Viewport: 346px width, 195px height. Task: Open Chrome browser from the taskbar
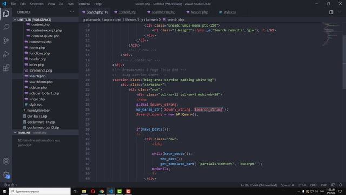(102, 191)
